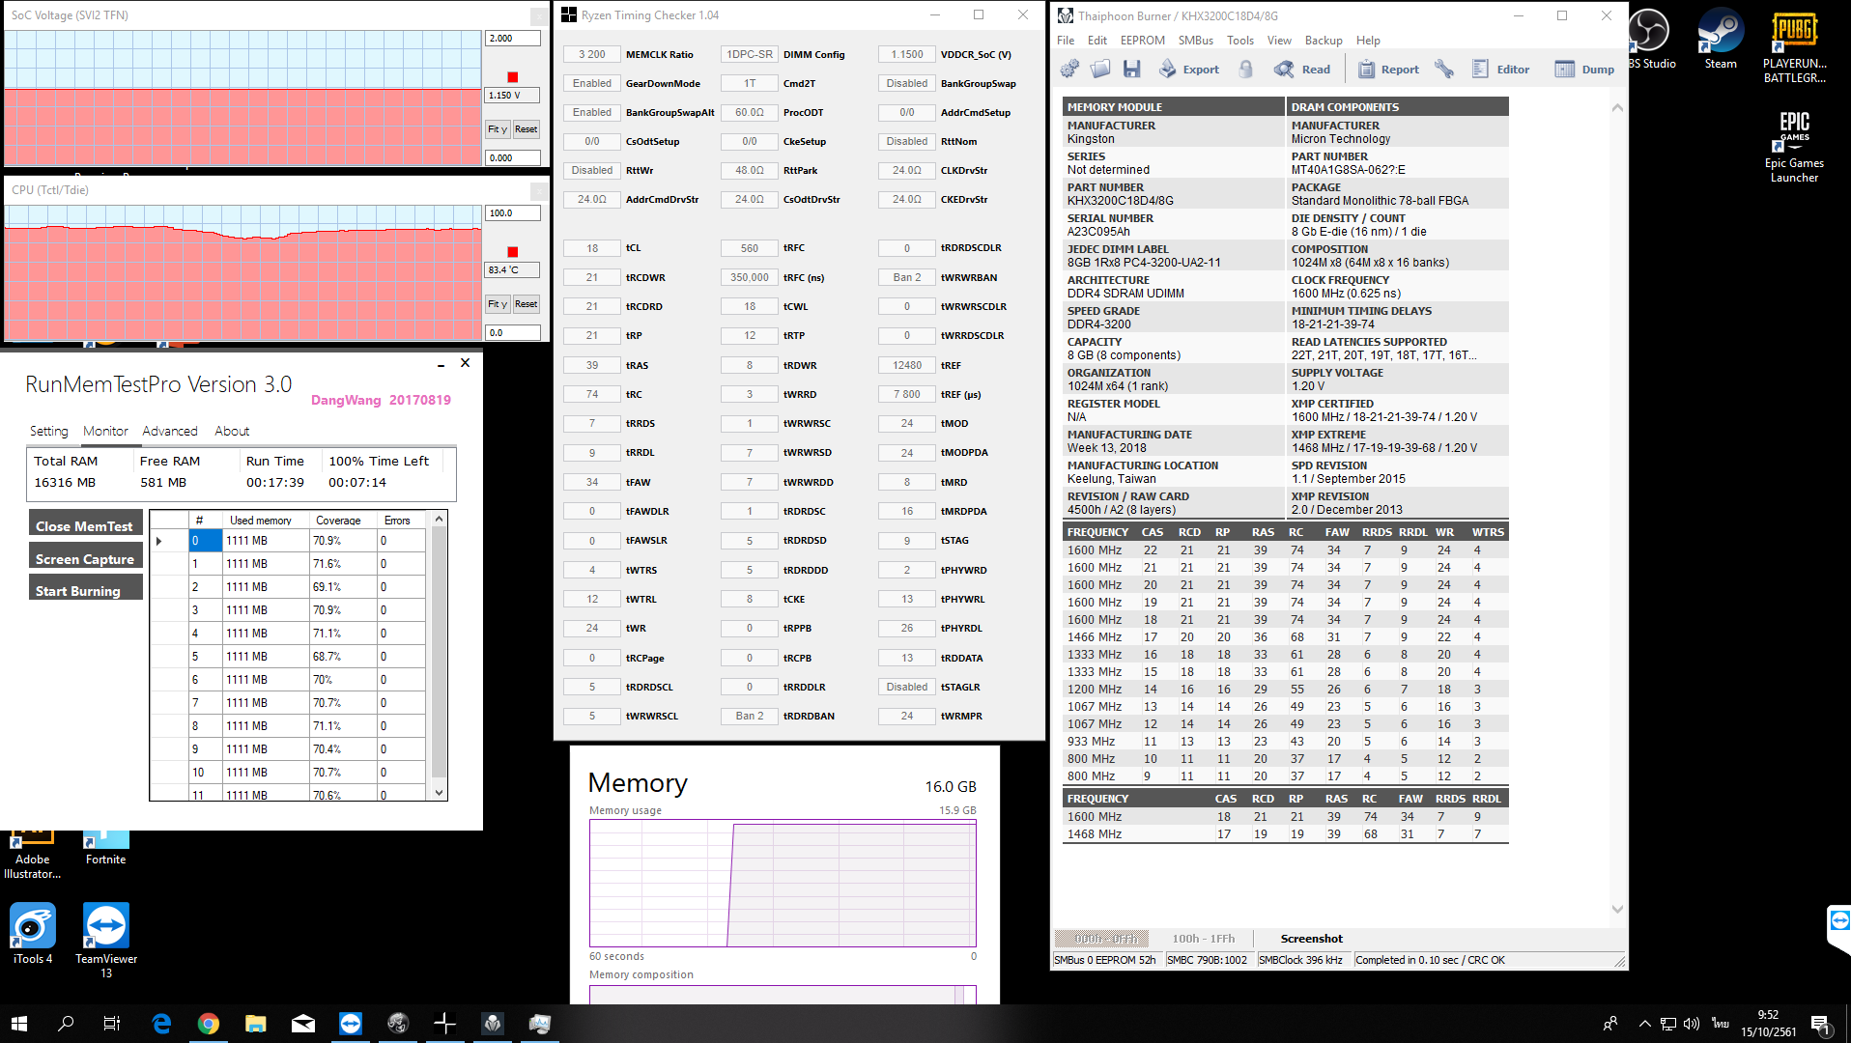The image size is (1851, 1043).
Task: Open the Backup menu in Thaiphoon Burner
Action: click(1324, 41)
